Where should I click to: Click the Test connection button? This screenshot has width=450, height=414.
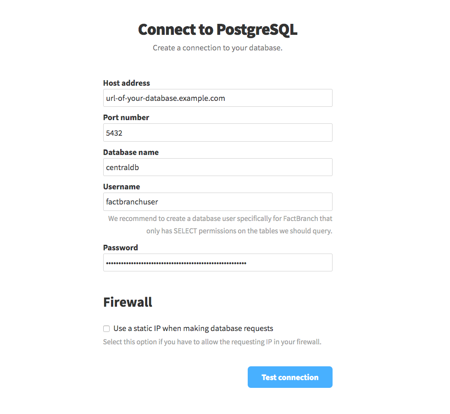(290, 377)
